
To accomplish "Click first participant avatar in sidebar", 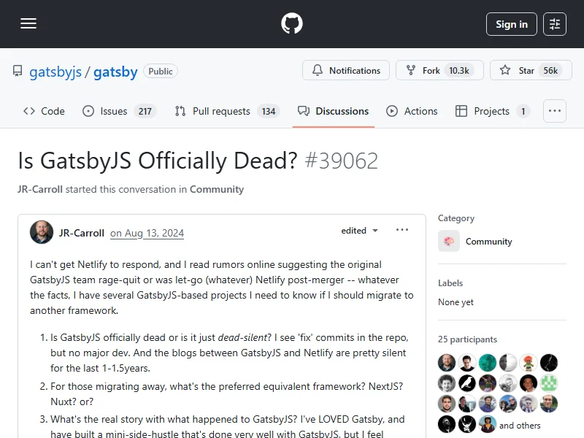I will click(447, 363).
